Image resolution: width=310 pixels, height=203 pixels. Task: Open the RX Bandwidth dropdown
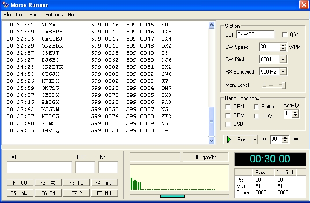pos(283,71)
